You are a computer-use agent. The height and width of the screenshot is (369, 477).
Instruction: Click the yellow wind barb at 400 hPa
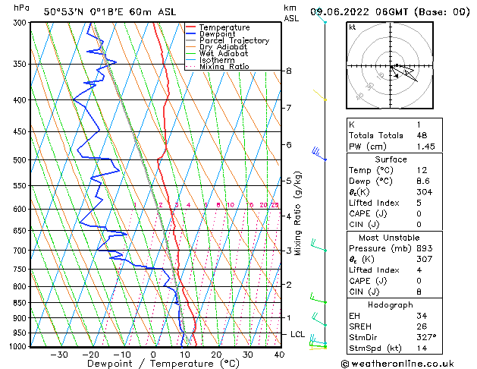pos(320,95)
